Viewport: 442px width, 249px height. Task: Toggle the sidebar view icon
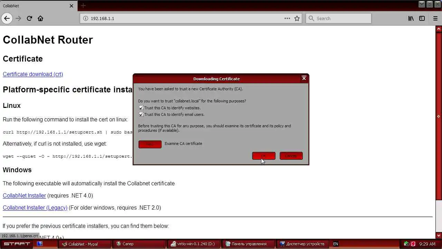pyautogui.click(x=422, y=18)
